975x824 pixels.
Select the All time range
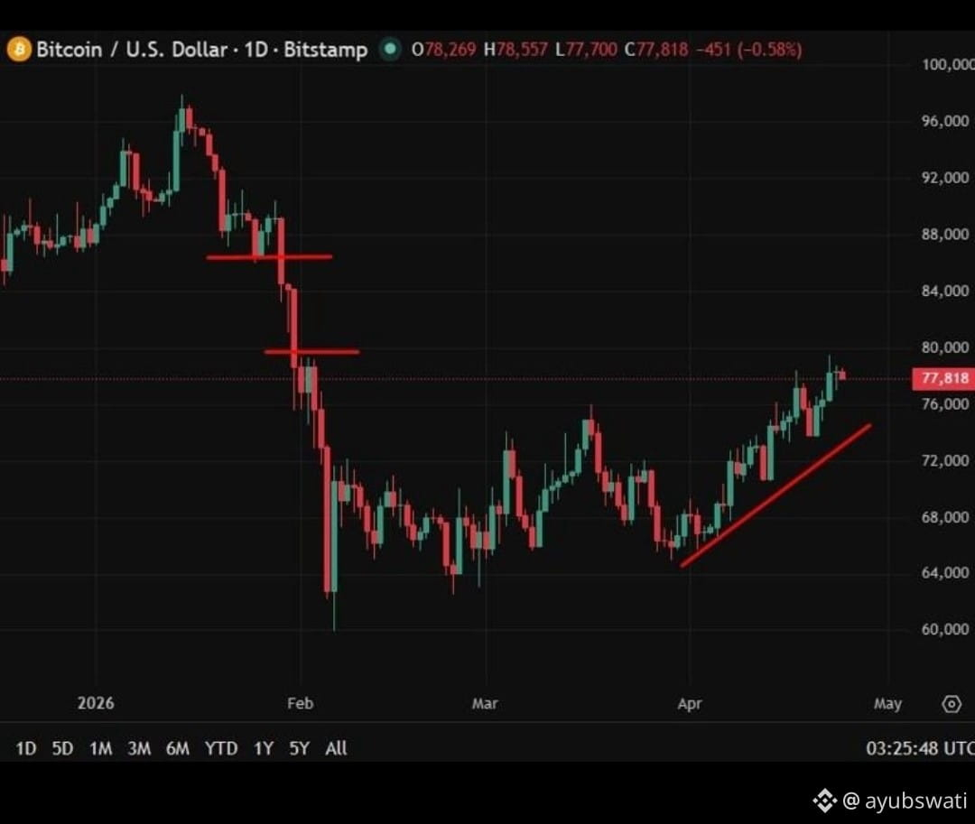click(x=336, y=748)
